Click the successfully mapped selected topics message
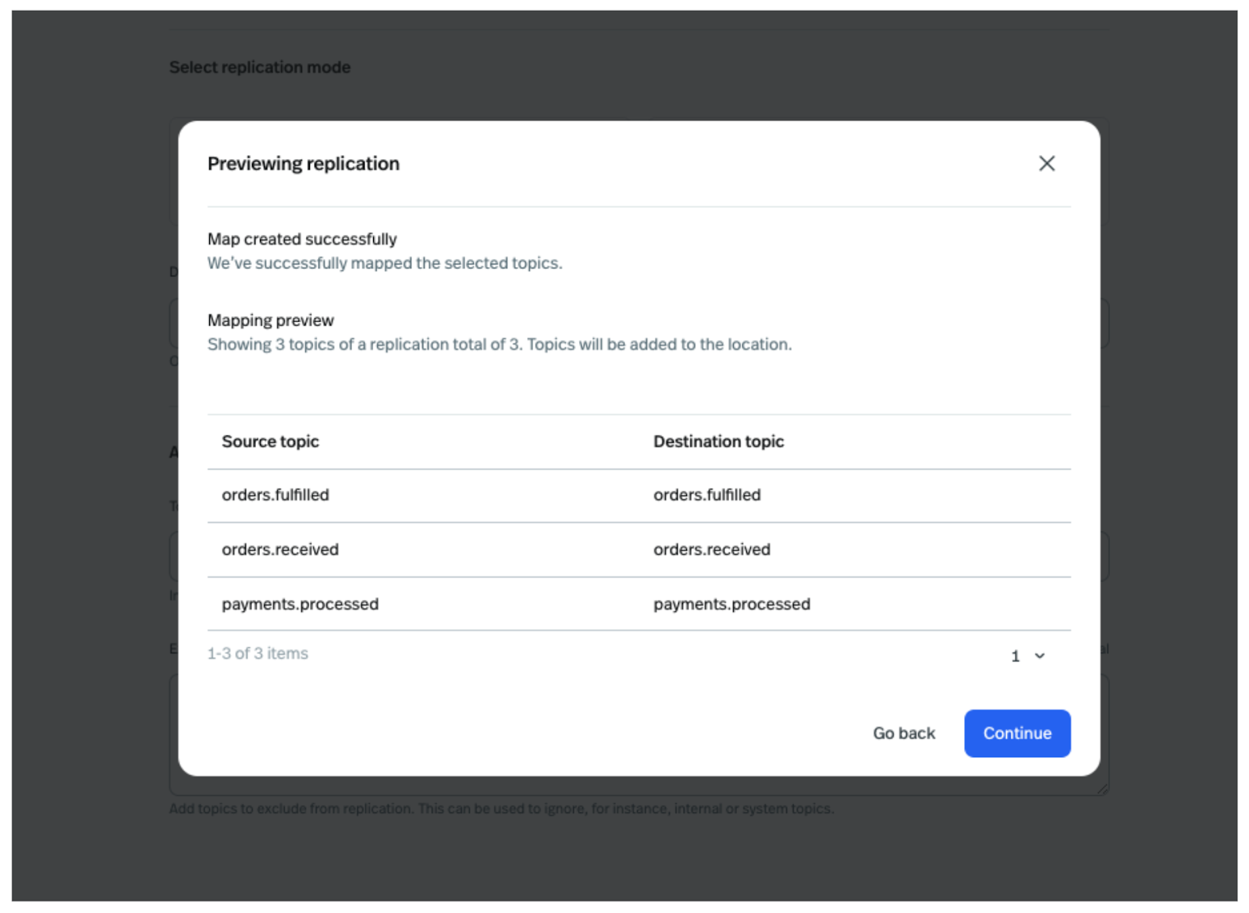 click(384, 263)
